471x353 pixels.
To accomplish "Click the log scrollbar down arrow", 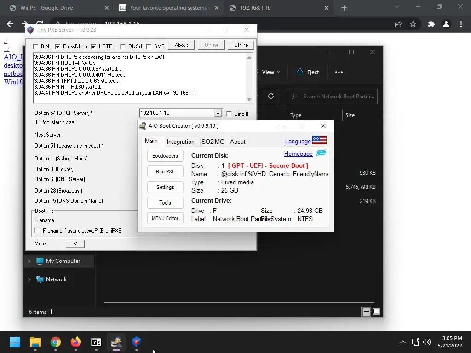I will coord(249,100).
